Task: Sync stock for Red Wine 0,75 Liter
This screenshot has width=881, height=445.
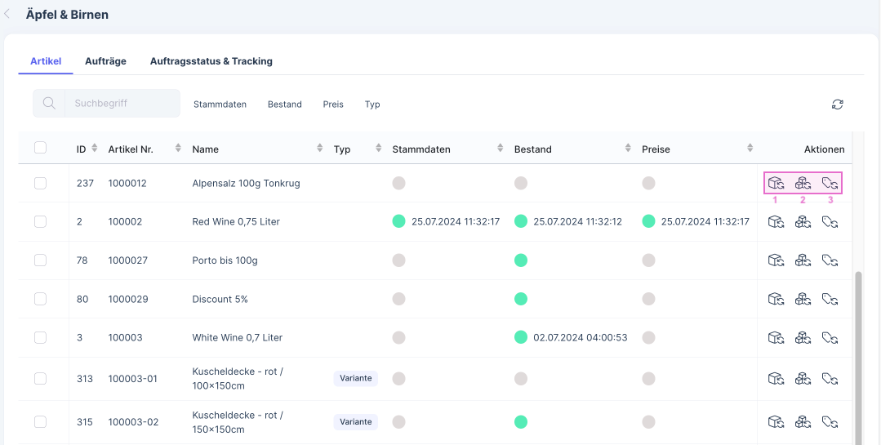Action: pos(803,221)
